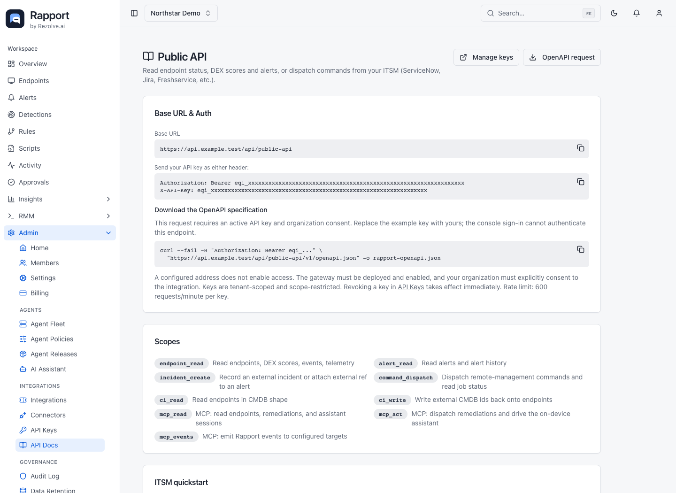Open notifications bell icon
676x493 pixels.
click(x=637, y=13)
